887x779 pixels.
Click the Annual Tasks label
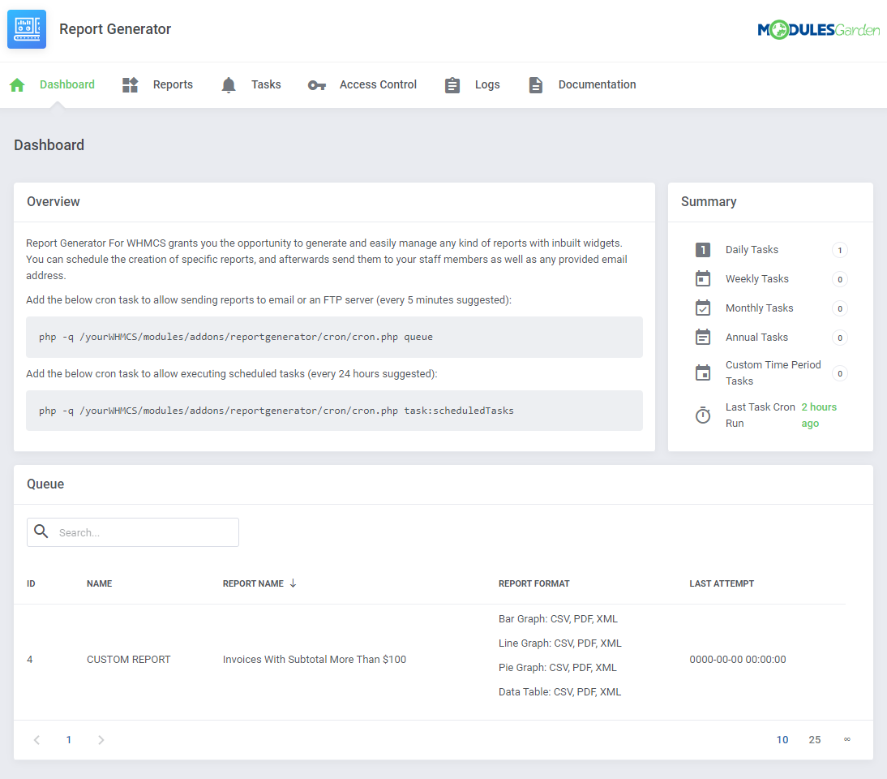click(x=756, y=337)
